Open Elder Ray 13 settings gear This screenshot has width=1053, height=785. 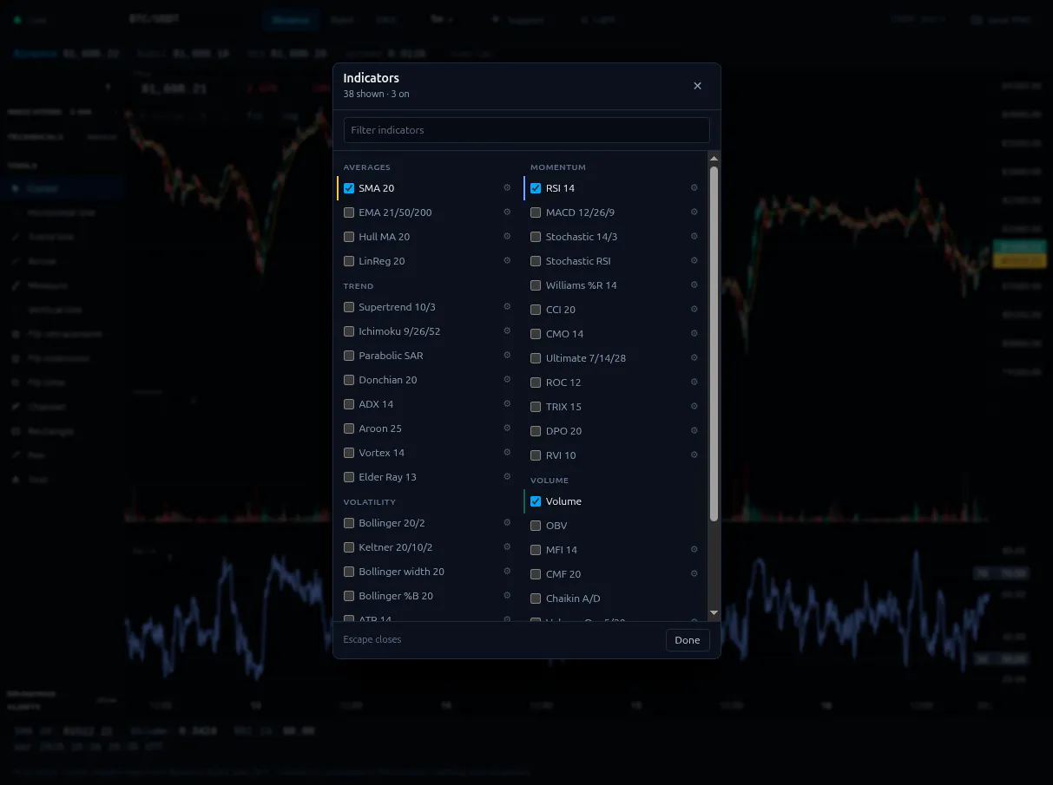click(x=507, y=476)
